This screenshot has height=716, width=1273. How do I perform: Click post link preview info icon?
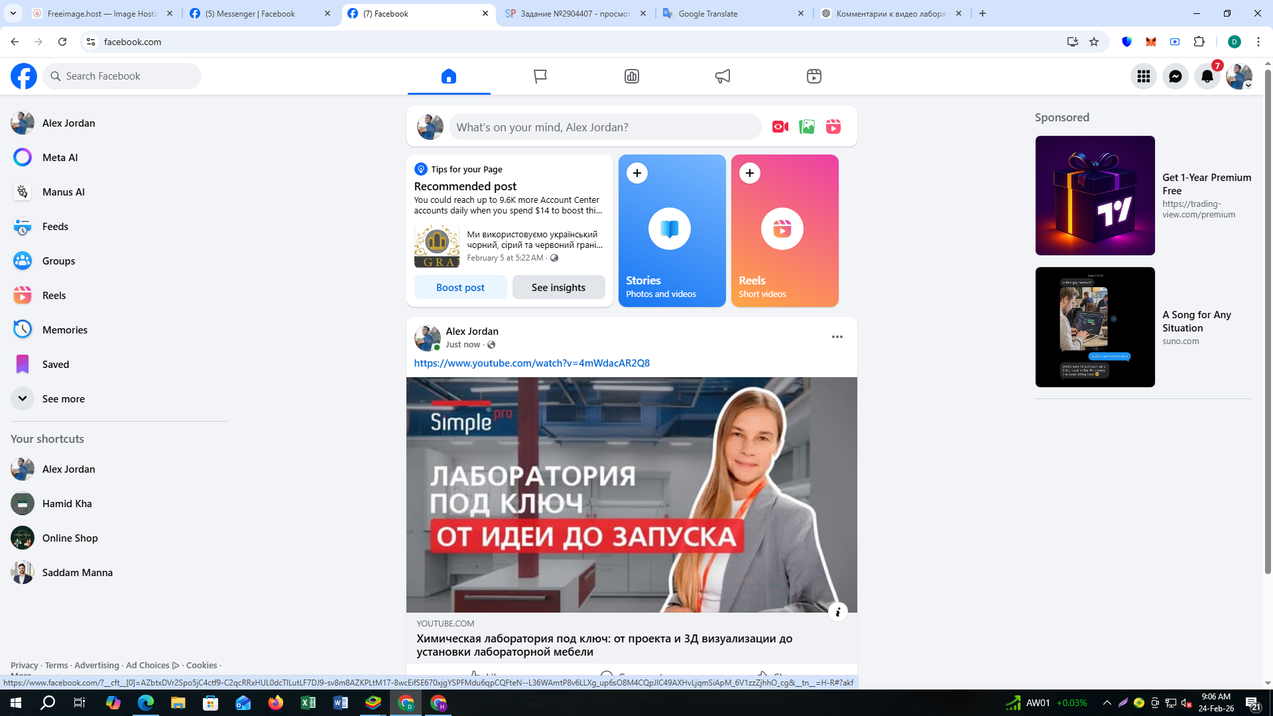(837, 612)
